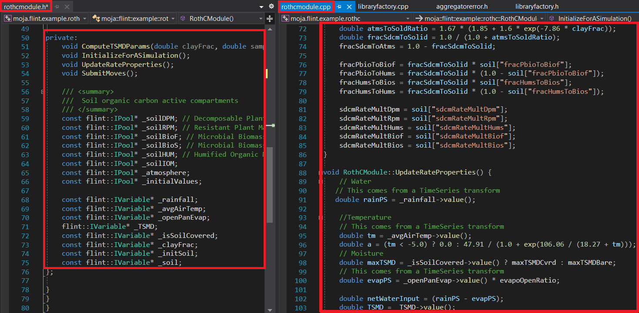Click 'UpdateRateProperties();' on line 53 of header
Image resolution: width=639 pixels, height=313 pixels.
127,65
